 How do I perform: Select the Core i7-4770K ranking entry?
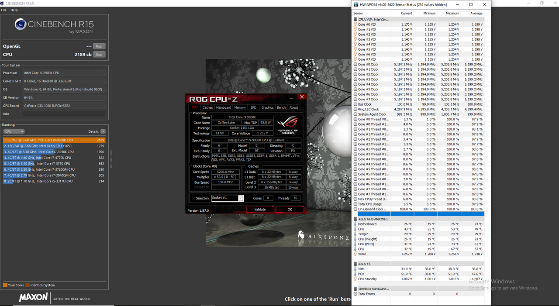point(54,158)
